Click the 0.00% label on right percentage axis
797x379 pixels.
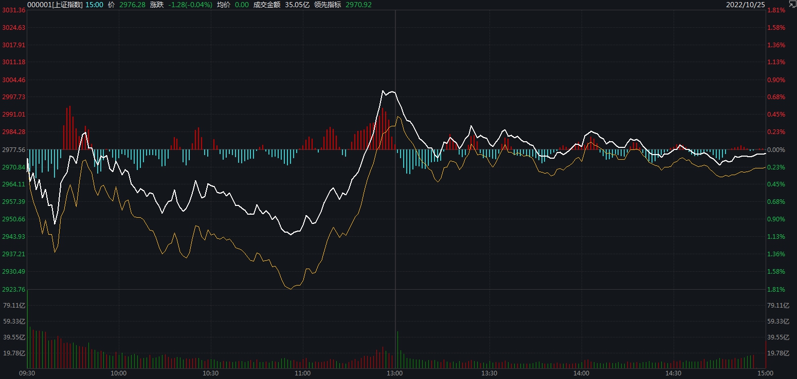[776, 150]
